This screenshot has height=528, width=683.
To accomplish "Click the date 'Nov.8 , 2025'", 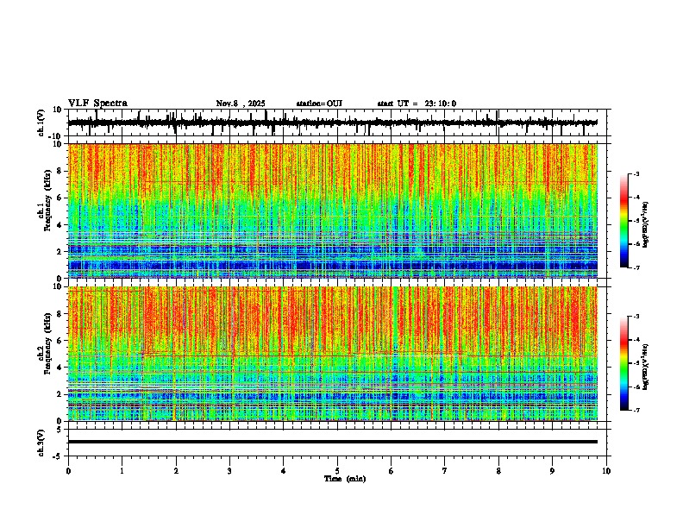I will [x=241, y=104].
